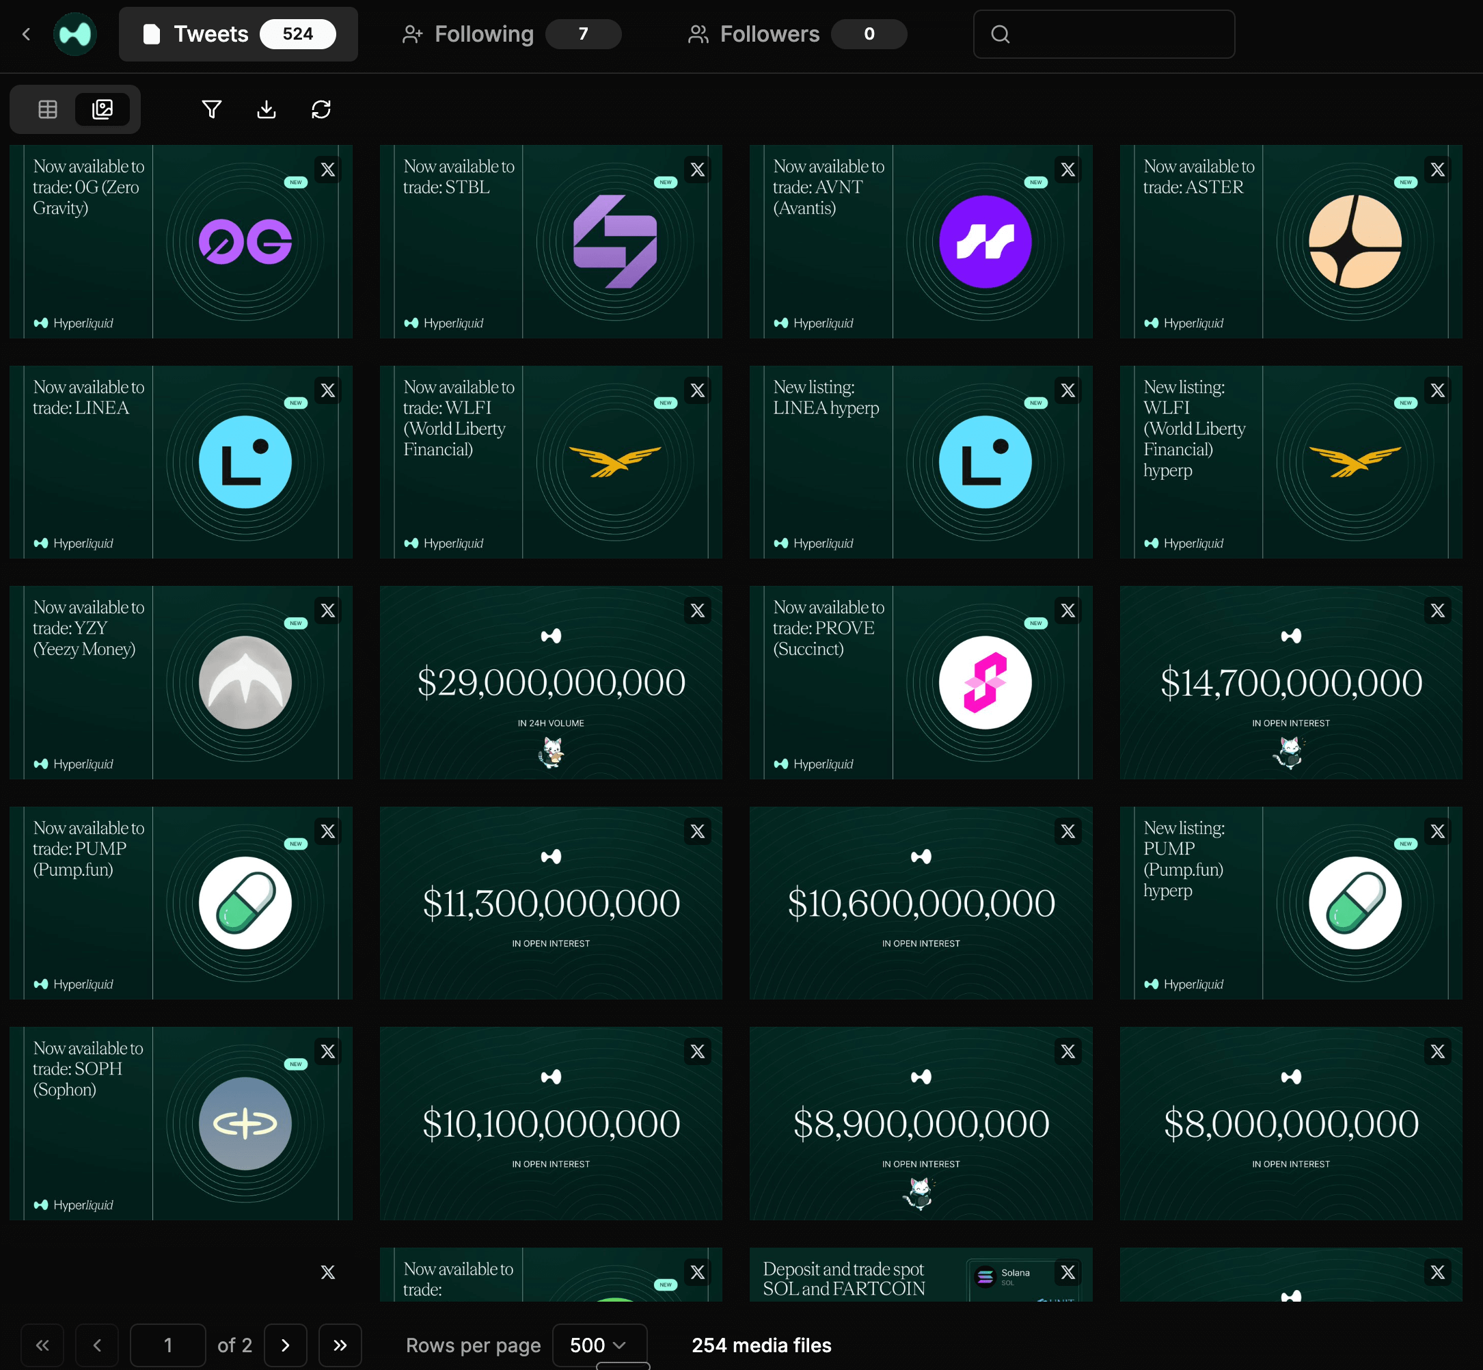Click the download icon

pyautogui.click(x=266, y=109)
